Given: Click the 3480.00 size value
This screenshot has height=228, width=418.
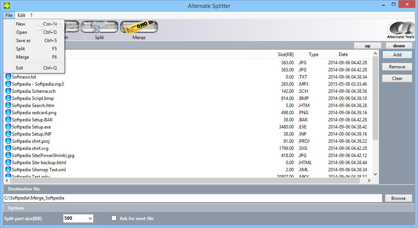Looking at the screenshot, I should pyautogui.click(x=286, y=127).
